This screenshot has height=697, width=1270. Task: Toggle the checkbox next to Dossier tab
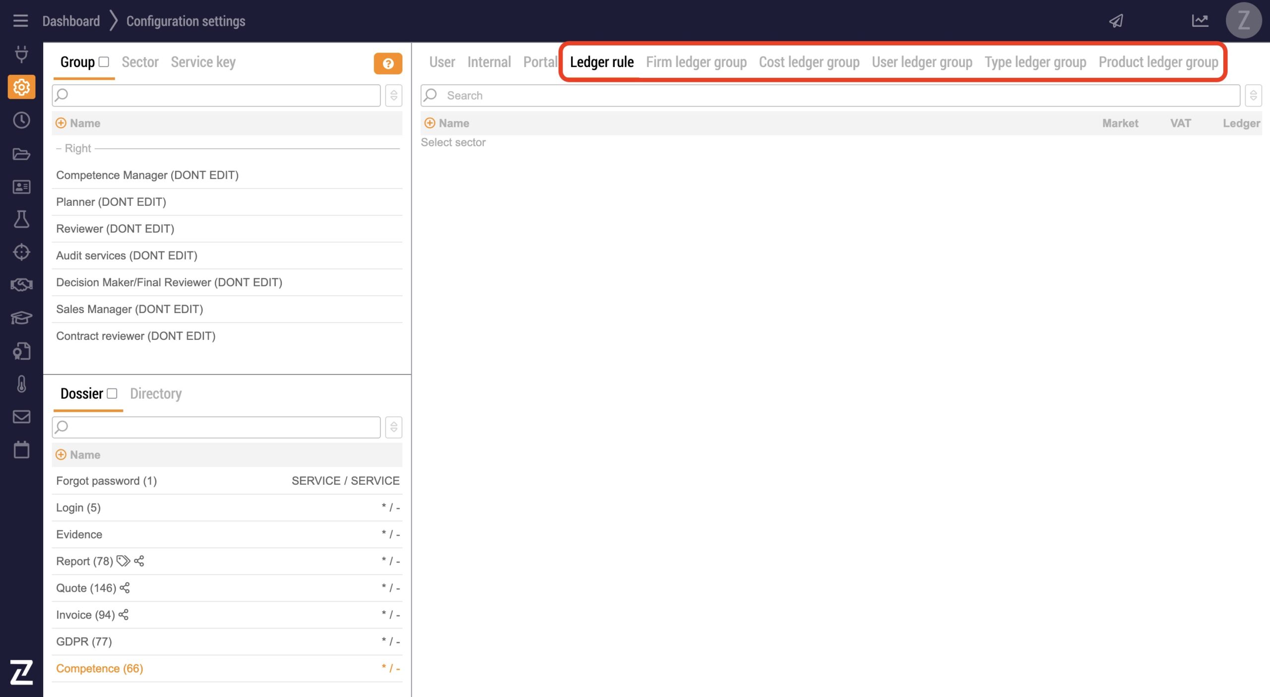point(112,393)
